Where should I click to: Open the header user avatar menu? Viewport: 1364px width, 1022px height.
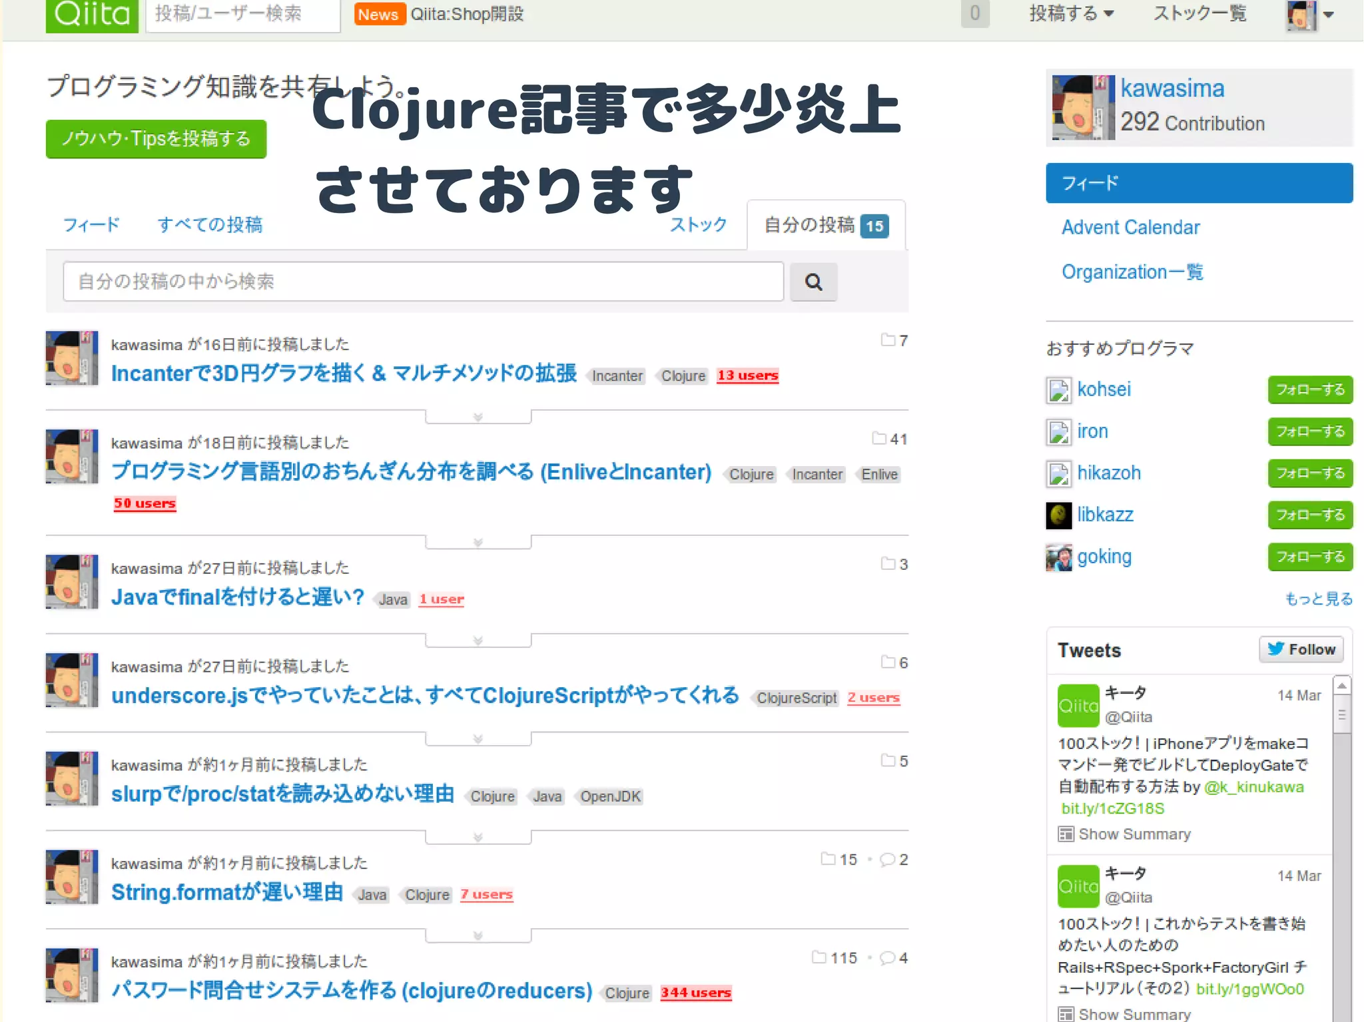1309,15
